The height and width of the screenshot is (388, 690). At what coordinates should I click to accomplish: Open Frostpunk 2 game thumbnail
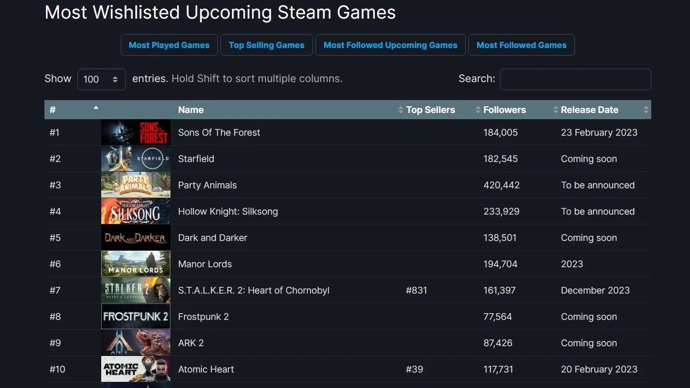click(x=136, y=316)
